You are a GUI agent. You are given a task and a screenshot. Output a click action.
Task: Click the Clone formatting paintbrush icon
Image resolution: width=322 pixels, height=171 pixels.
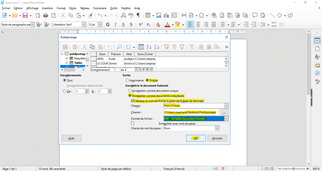(91, 15)
